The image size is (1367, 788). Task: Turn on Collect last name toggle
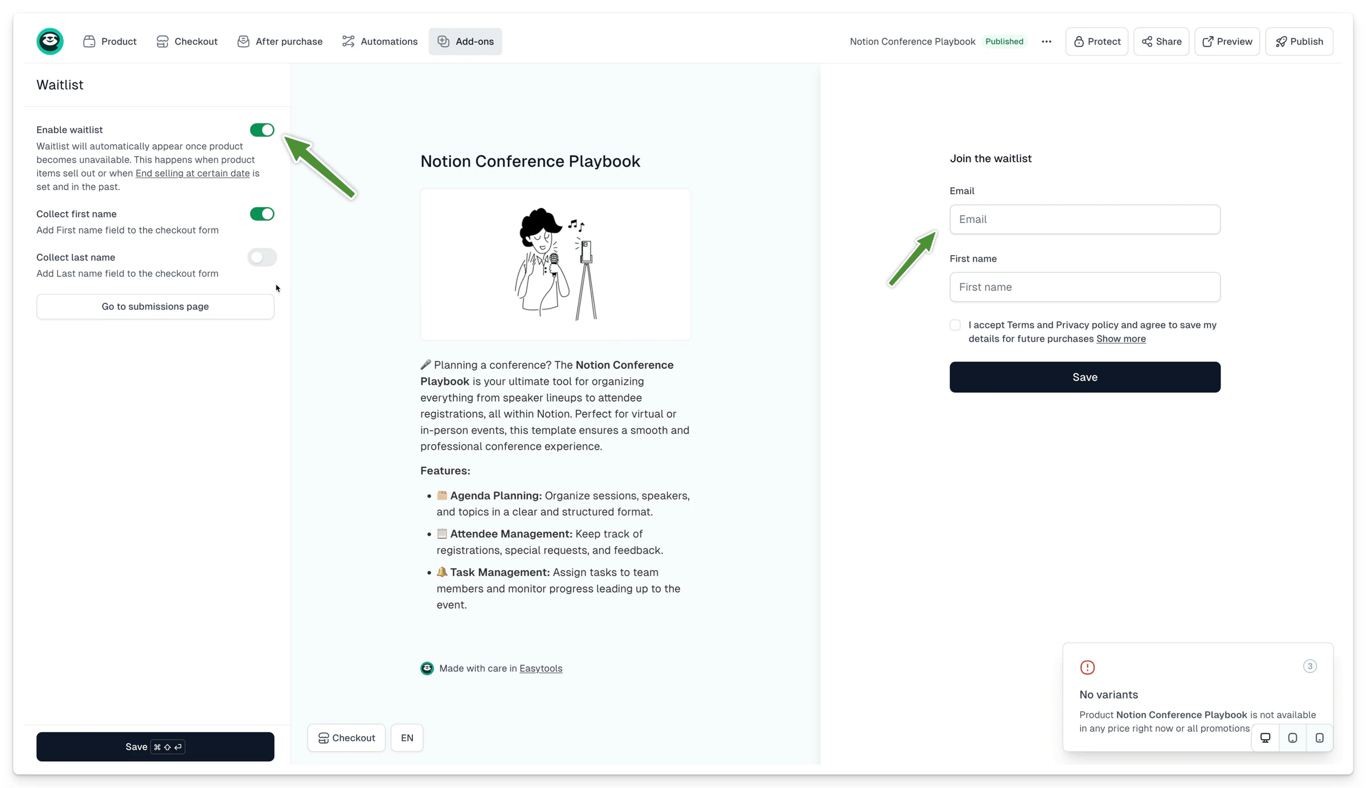262,257
